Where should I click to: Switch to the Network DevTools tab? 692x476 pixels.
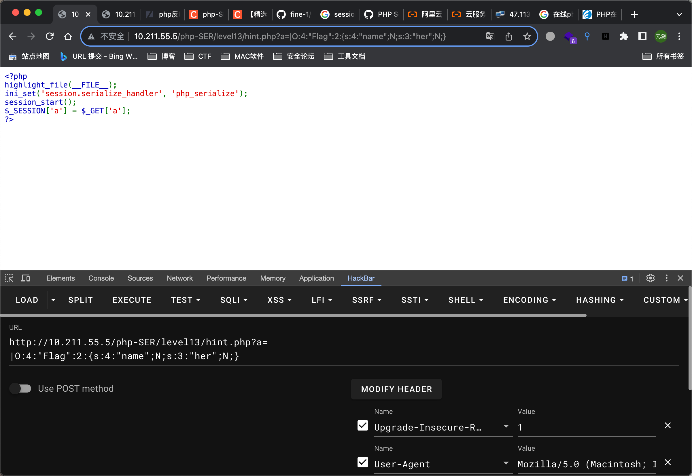pyautogui.click(x=180, y=278)
